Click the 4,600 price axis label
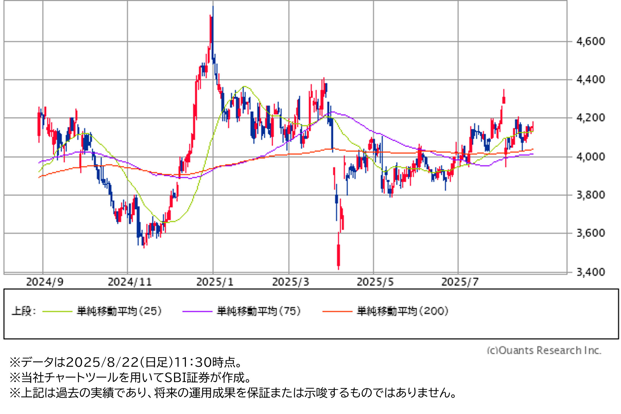The image size is (621, 414). pos(590,41)
